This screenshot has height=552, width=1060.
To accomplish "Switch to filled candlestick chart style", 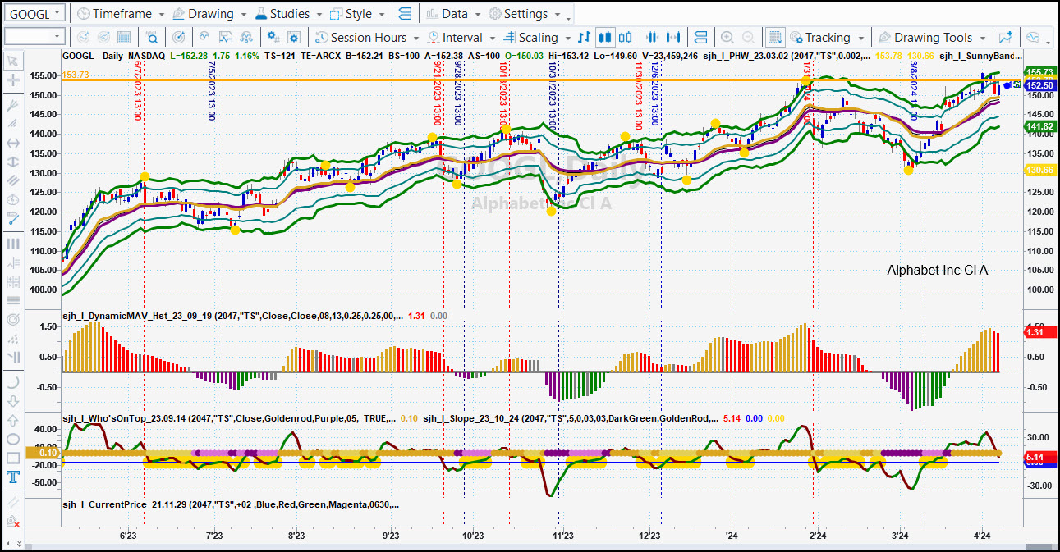I will [605, 37].
